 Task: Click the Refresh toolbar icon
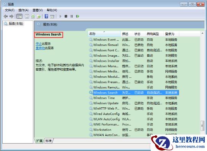pos(33,16)
